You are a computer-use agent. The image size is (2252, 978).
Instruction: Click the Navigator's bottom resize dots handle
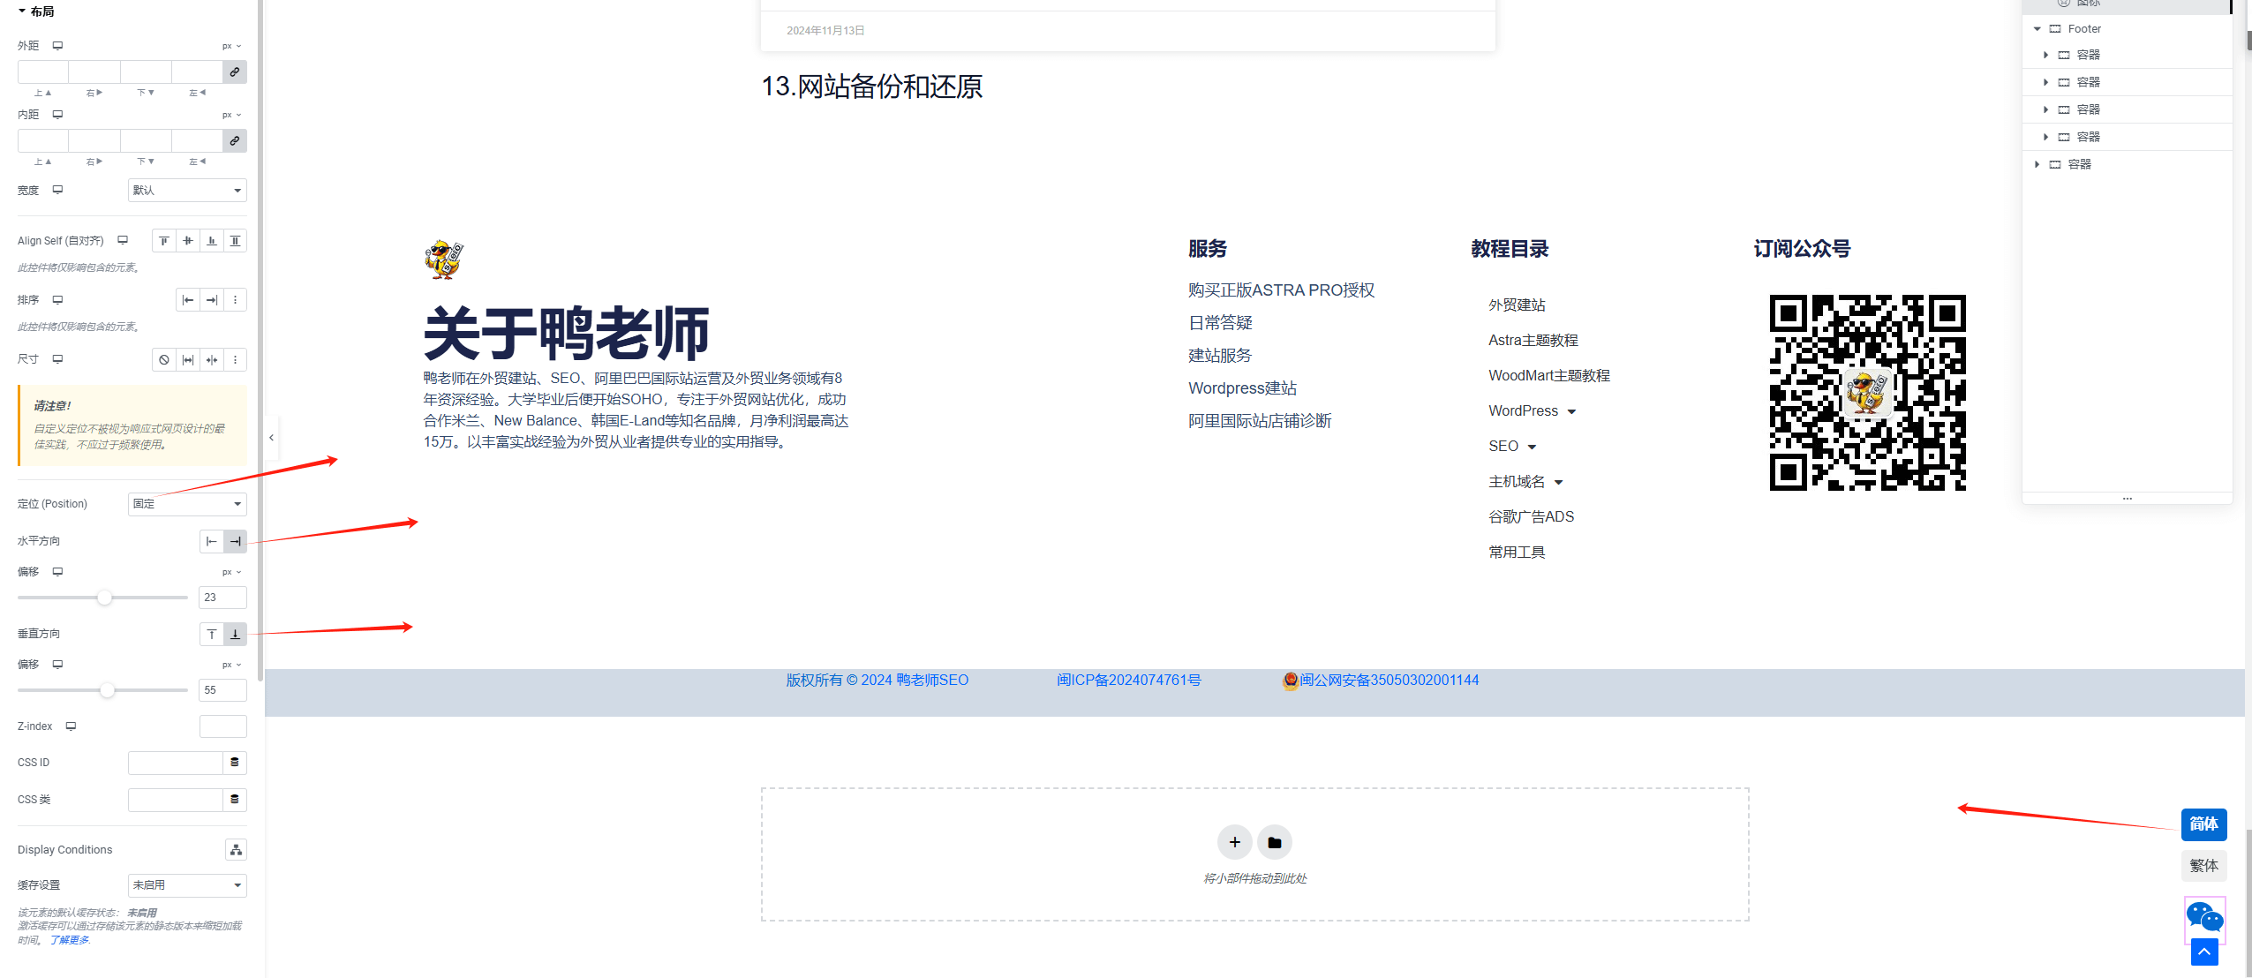[2128, 499]
